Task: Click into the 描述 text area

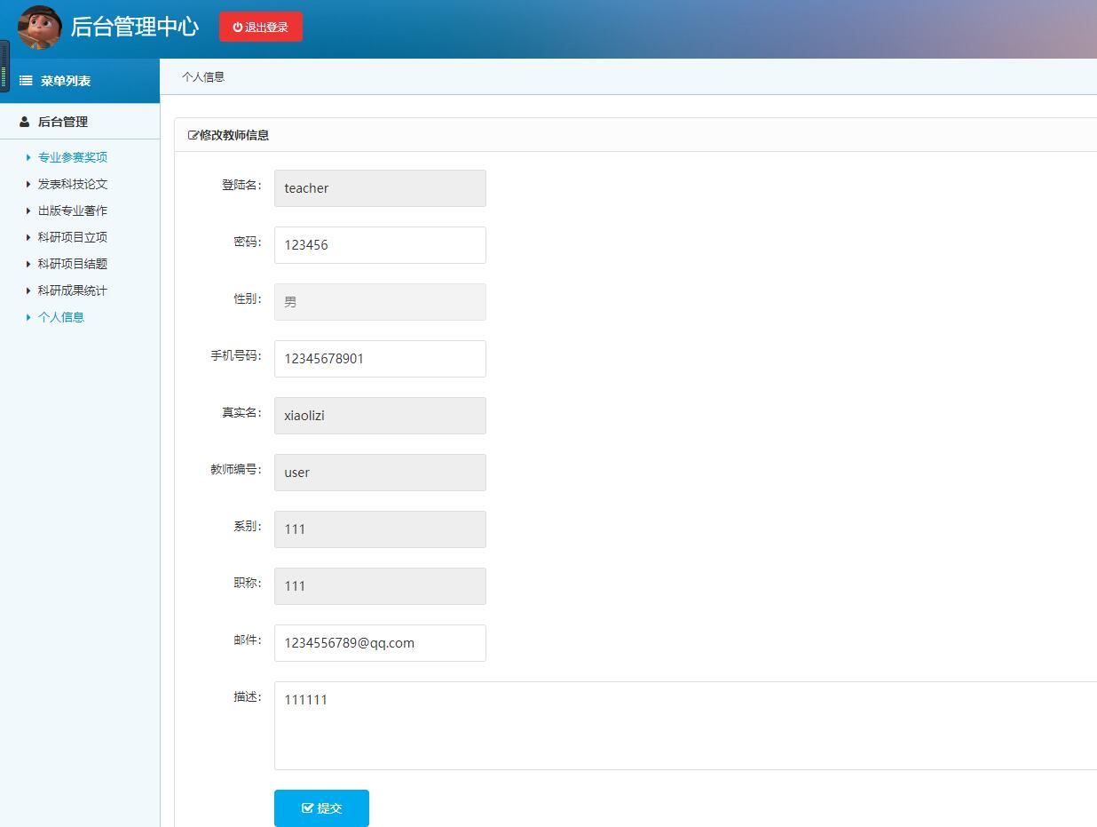Action: pyautogui.click(x=685, y=726)
